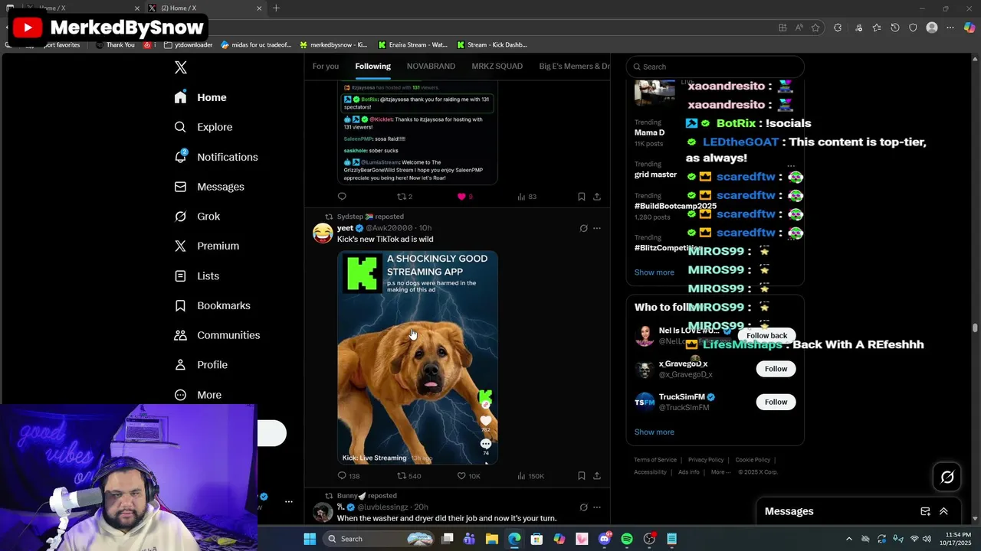Open a new browser tab
Image resolution: width=981 pixels, height=551 pixels.
(x=276, y=8)
